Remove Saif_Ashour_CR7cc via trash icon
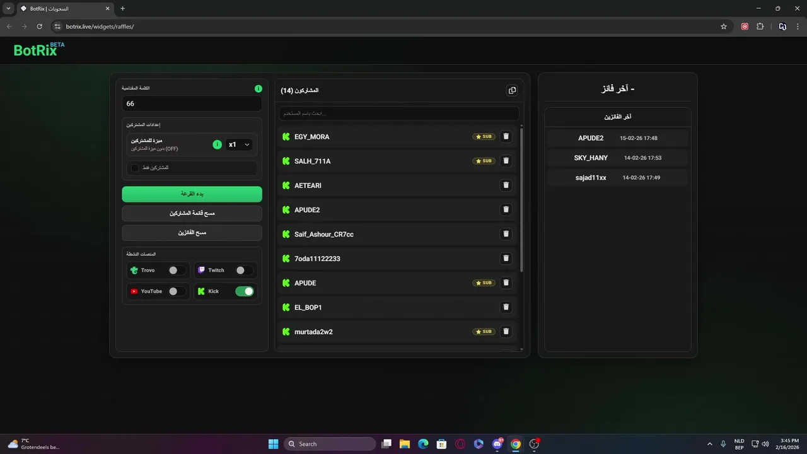Image resolution: width=807 pixels, height=454 pixels. point(506,234)
